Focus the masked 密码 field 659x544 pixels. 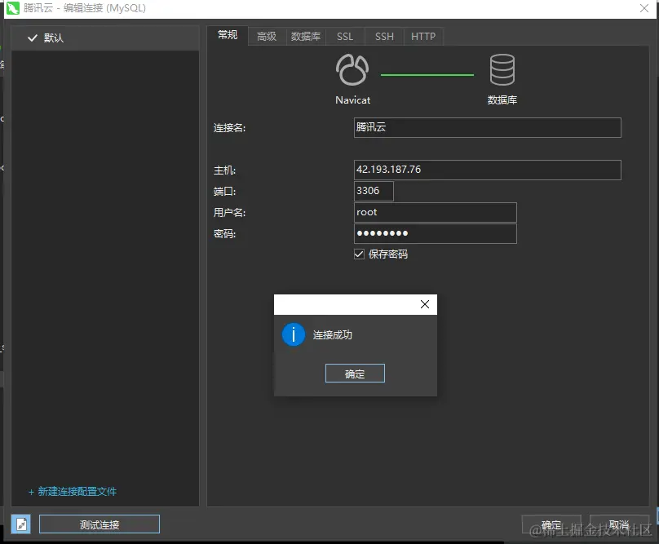pyautogui.click(x=436, y=233)
